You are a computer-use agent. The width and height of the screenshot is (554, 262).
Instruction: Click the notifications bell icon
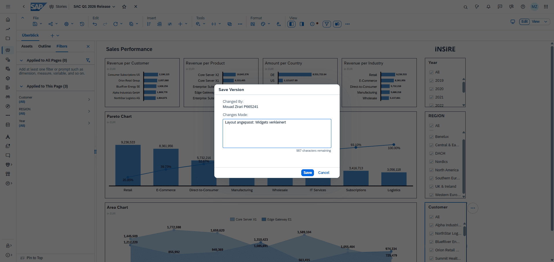(488, 7)
